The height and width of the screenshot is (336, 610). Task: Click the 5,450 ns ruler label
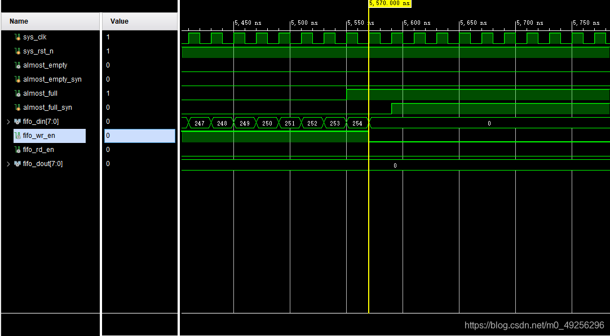pos(248,23)
